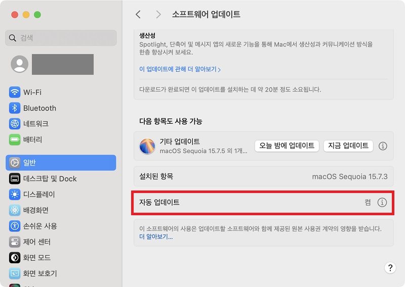
Task: Click the 설치된 항목 label
Action: pos(156,176)
